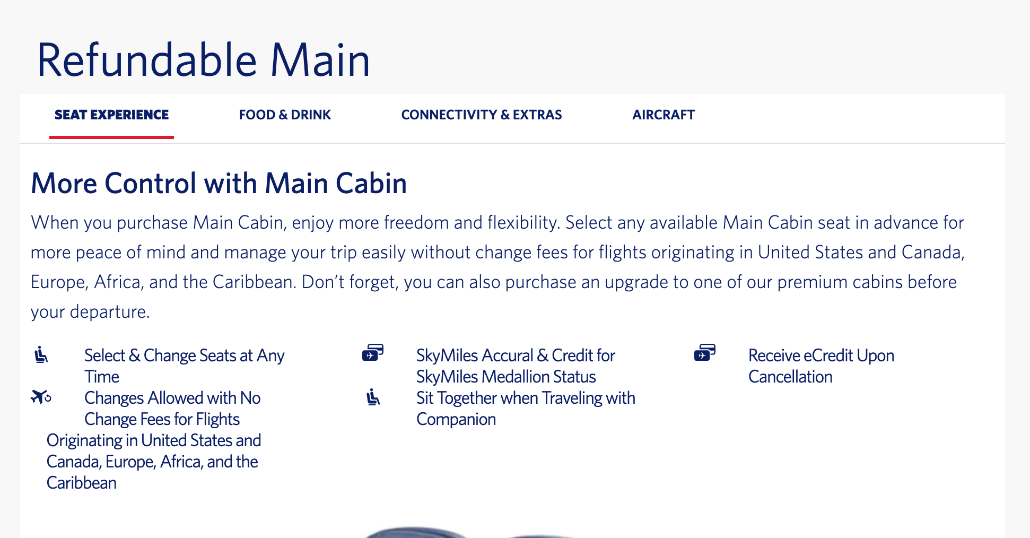This screenshot has width=1030, height=538.
Task: Click 'More Control with Main Cabin' heading
Action: coord(219,184)
